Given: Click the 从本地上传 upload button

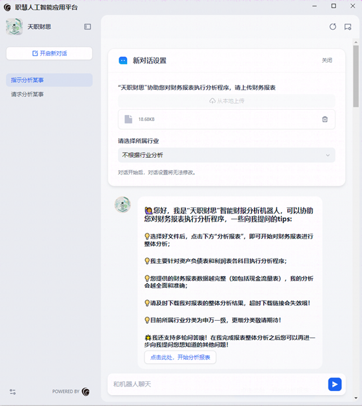Looking at the screenshot, I should point(226,101).
